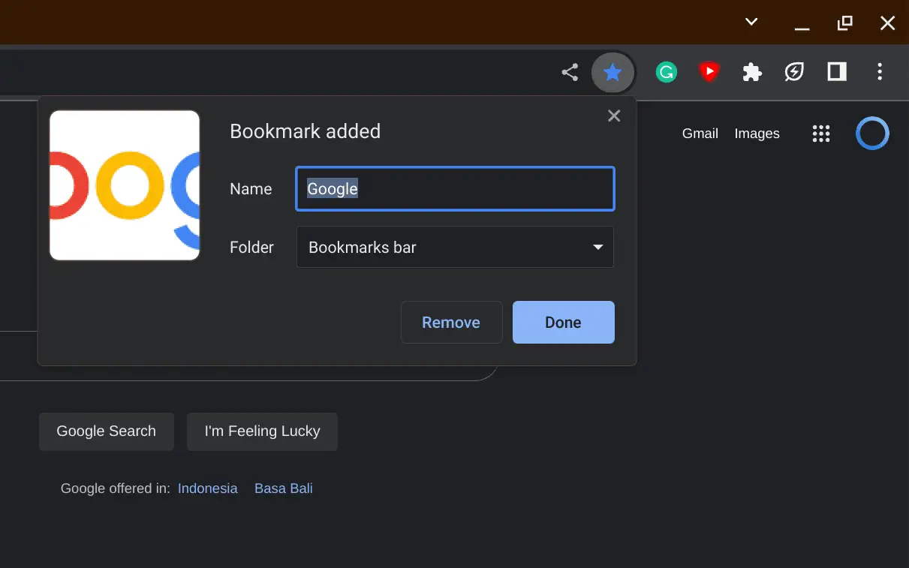Open the red shield play extension
This screenshot has height=568, width=909.
(709, 72)
